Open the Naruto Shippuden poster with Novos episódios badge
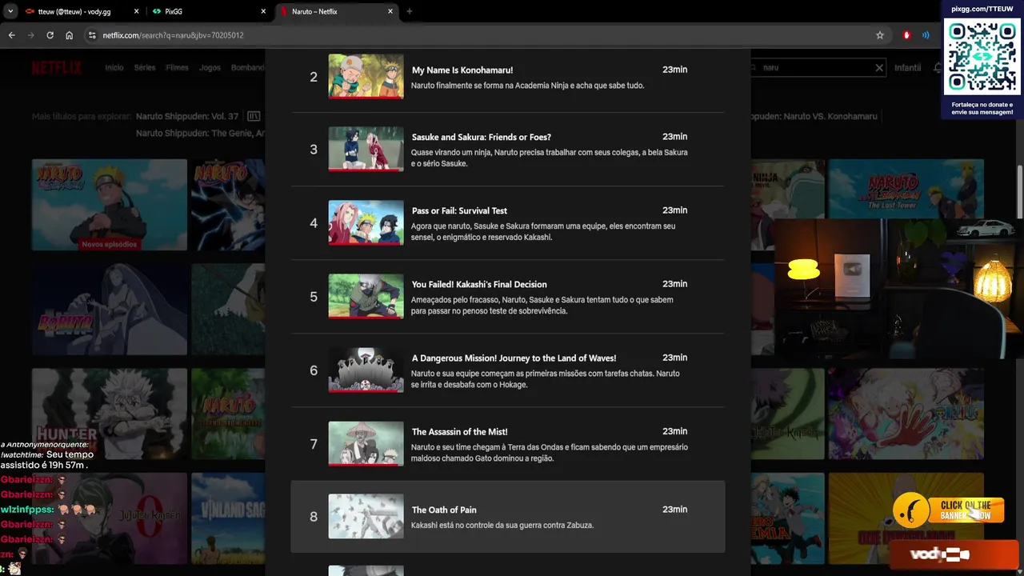The image size is (1024, 576). [x=110, y=204]
